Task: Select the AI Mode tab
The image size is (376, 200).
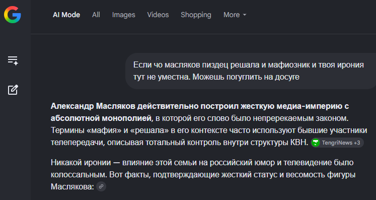Action: tap(66, 15)
